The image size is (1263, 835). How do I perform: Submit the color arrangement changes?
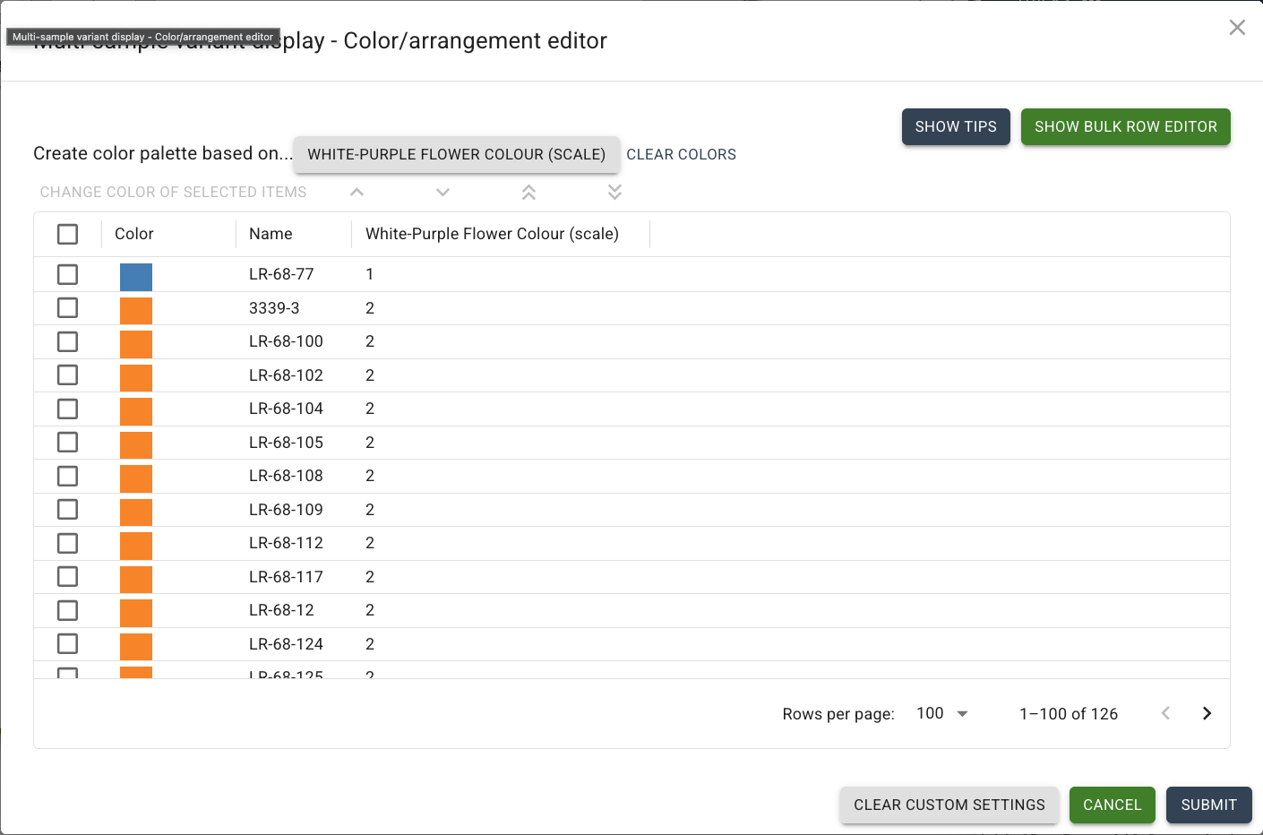click(1208, 805)
